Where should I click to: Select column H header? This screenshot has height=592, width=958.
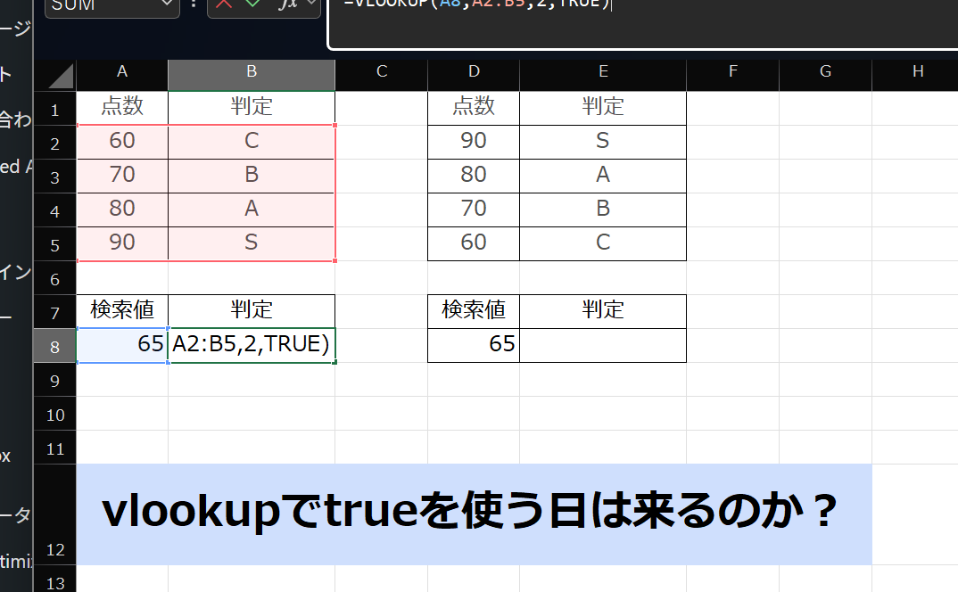point(918,74)
